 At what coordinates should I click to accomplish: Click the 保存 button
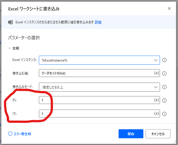(x=131, y=134)
